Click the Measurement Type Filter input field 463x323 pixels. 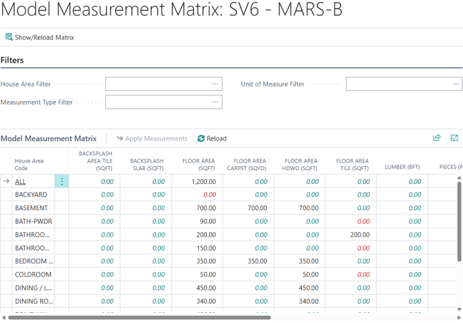tap(164, 102)
